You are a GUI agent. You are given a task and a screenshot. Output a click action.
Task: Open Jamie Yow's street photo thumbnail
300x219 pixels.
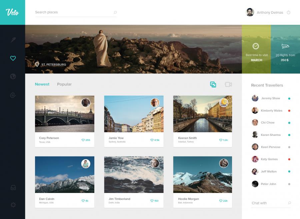pos(134,114)
